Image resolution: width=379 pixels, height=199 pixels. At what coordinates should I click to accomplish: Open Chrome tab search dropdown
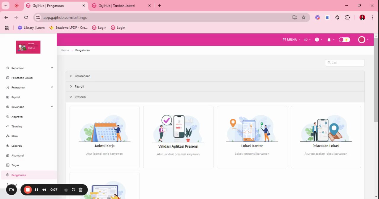pos(5,6)
